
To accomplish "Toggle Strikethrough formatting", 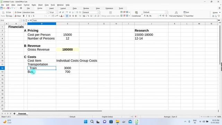I will (x=34, y=16).
